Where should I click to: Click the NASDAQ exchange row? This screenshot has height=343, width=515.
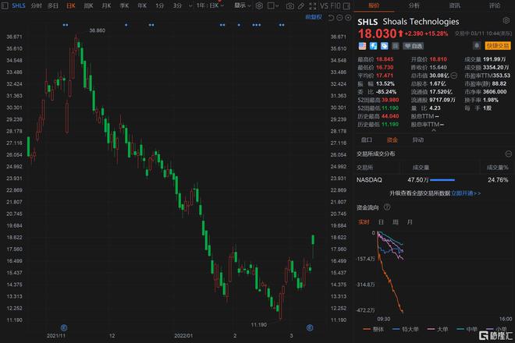click(x=432, y=180)
